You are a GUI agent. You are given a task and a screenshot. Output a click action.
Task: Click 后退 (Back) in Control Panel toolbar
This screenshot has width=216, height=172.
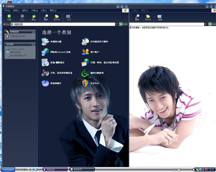pos(9,17)
